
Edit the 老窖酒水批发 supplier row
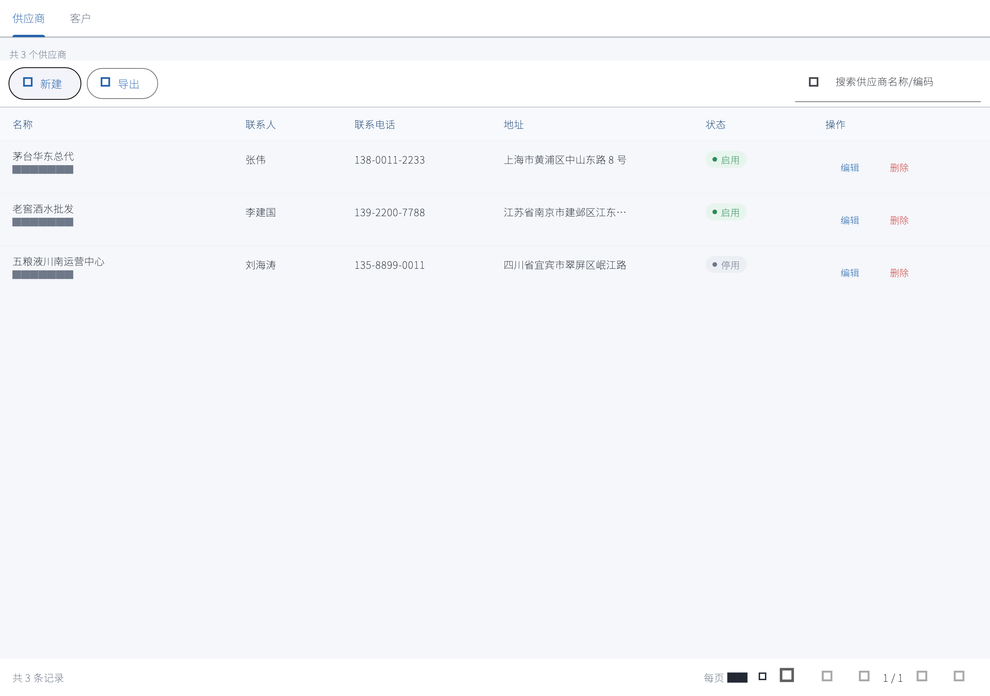[x=850, y=220]
